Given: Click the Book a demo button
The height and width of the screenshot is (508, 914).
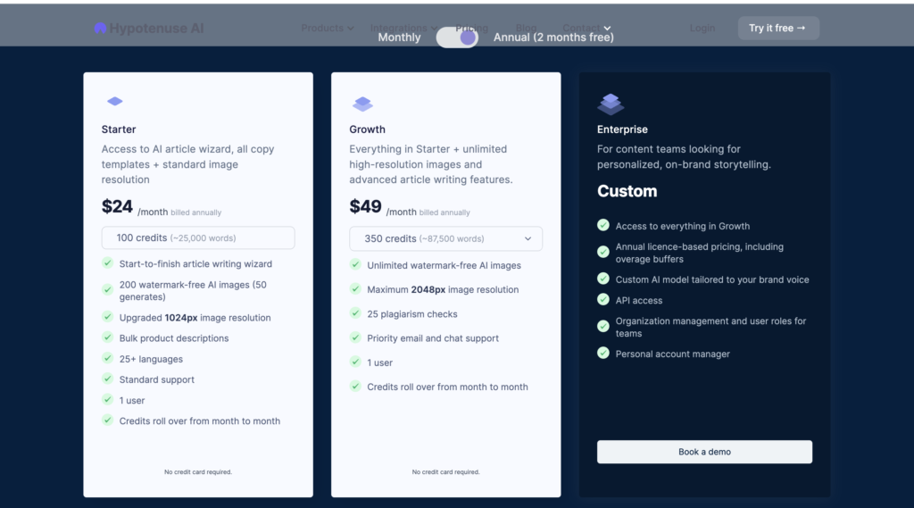Looking at the screenshot, I should 704,452.
